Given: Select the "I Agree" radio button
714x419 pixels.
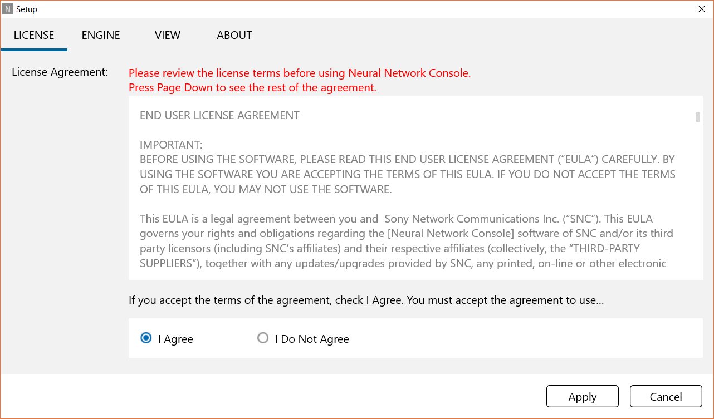Looking at the screenshot, I should click(x=146, y=338).
